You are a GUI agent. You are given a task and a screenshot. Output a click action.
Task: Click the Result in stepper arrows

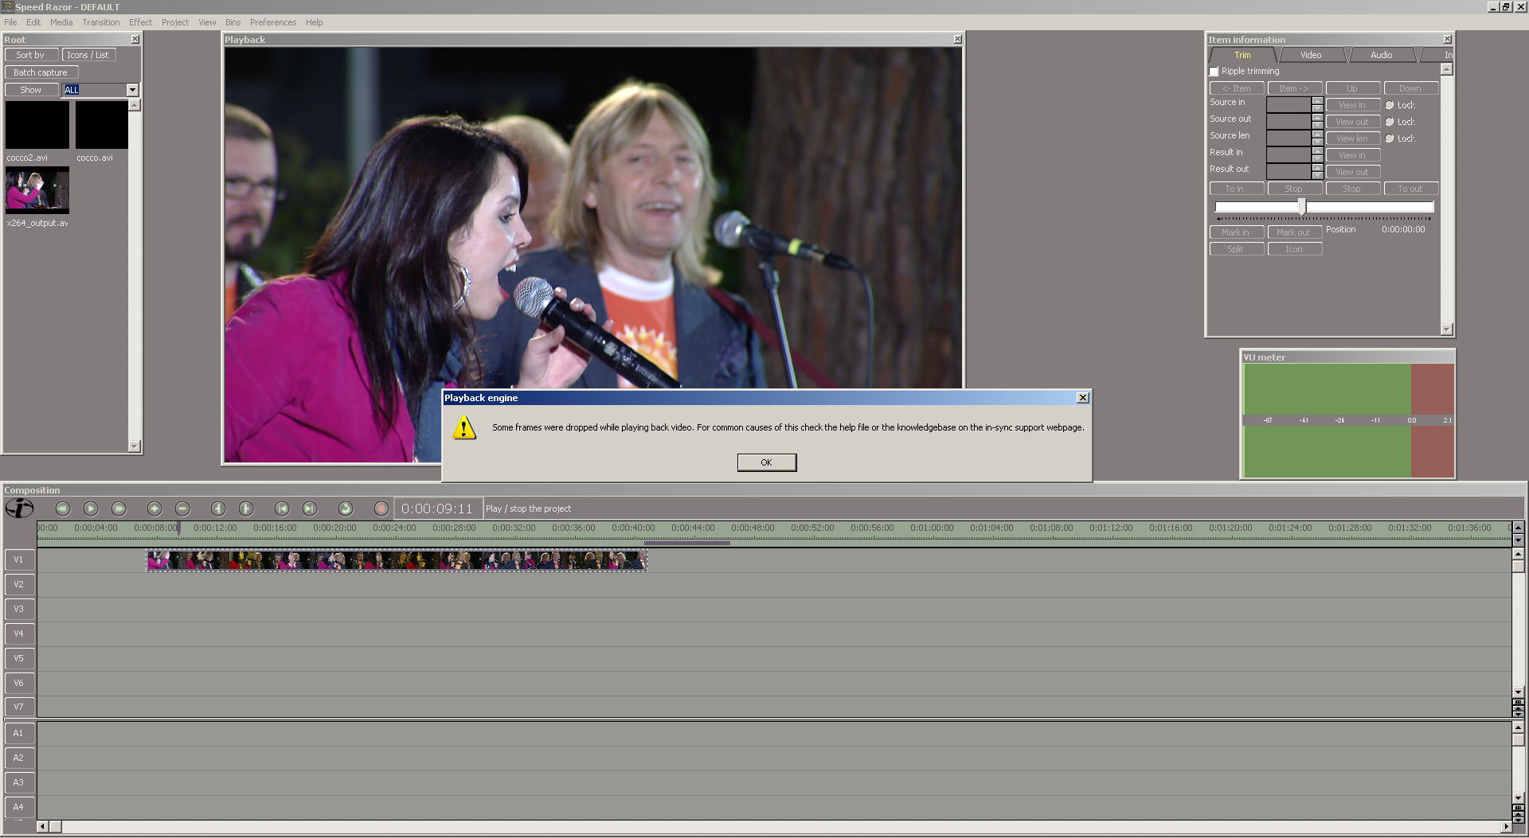[1317, 154]
